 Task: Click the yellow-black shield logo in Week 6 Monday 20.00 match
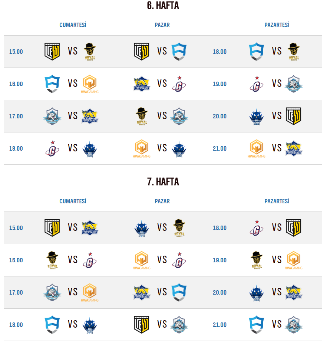(x=294, y=116)
